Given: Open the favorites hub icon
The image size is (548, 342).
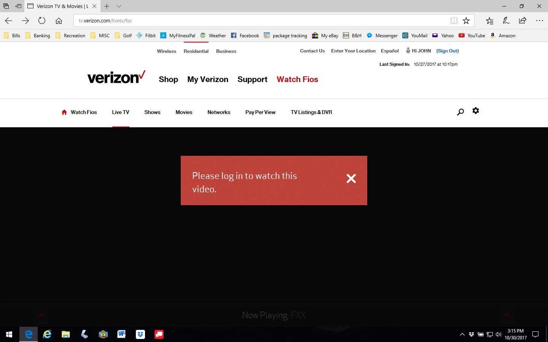Looking at the screenshot, I should click(x=489, y=21).
